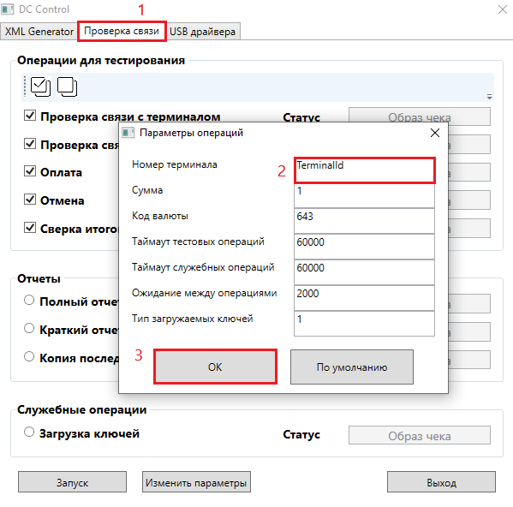Uncheck the Оплата checkbox
This screenshot has height=507, width=513.
[x=30, y=171]
